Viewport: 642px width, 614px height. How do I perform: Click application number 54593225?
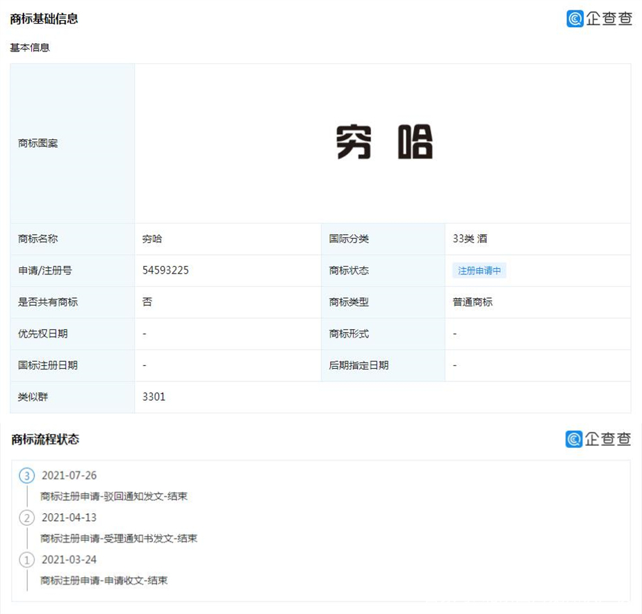(166, 270)
